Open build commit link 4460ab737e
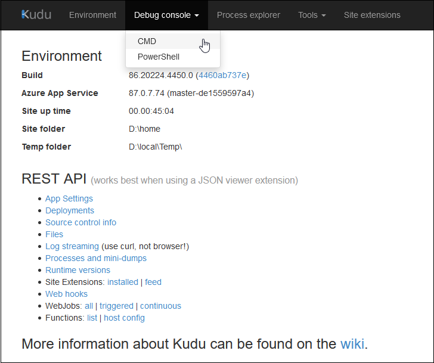The width and height of the screenshot is (434, 363). [x=222, y=75]
